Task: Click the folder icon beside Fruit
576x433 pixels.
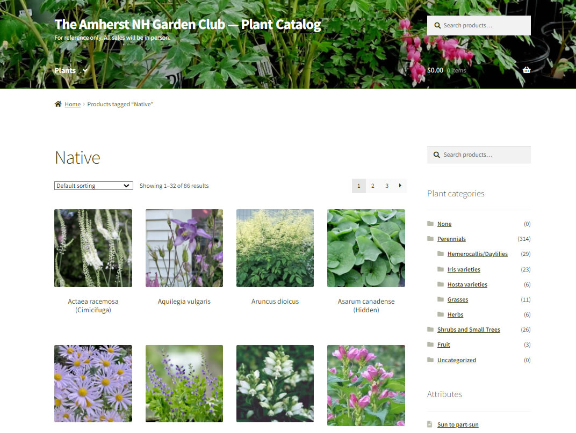Action: click(x=430, y=344)
